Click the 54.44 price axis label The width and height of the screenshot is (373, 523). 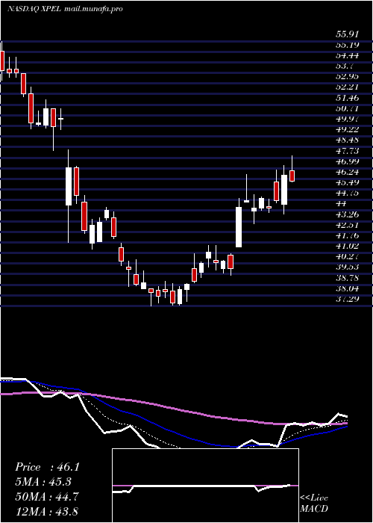347,55
